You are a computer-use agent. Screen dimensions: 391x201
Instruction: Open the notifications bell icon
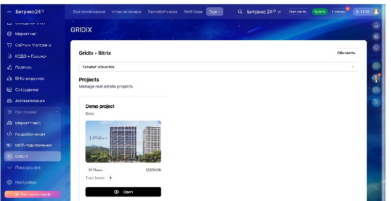coord(376,25)
